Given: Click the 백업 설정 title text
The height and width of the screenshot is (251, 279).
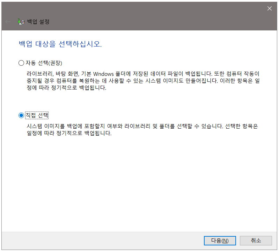Looking at the screenshot, I should [38, 22].
